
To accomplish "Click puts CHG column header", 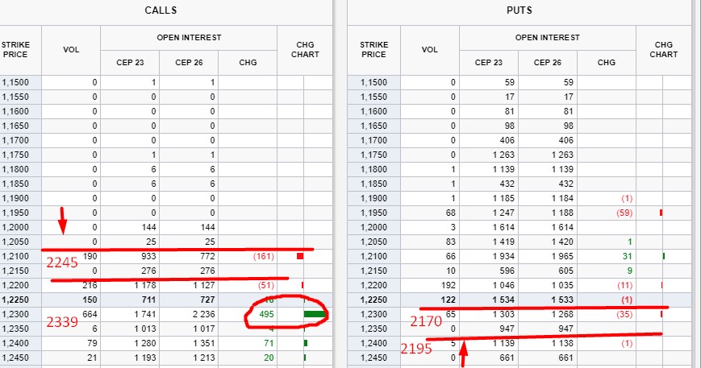I will tap(607, 63).
